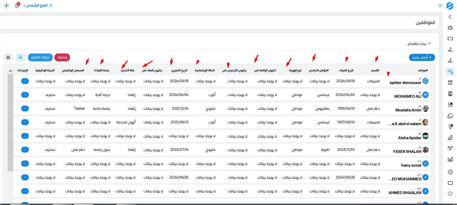Expand the بحث متقدم advanced search panel
This screenshot has height=205, width=457.
tap(219, 44)
